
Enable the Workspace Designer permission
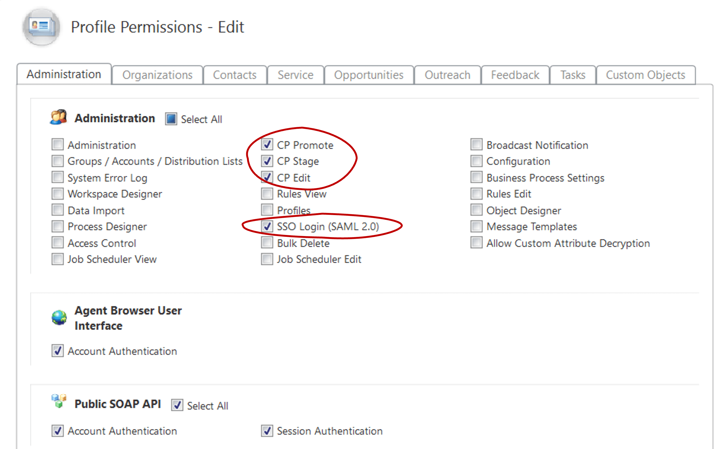(x=57, y=194)
